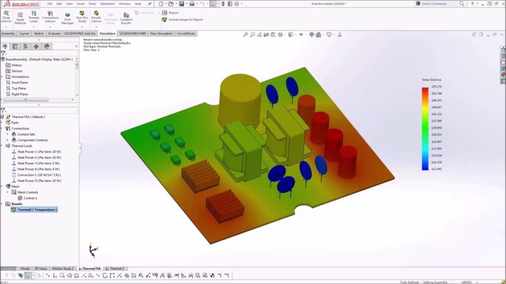The height and width of the screenshot is (284, 506).
Task: Click the Save icon in top toolbar
Action: [182, 4]
